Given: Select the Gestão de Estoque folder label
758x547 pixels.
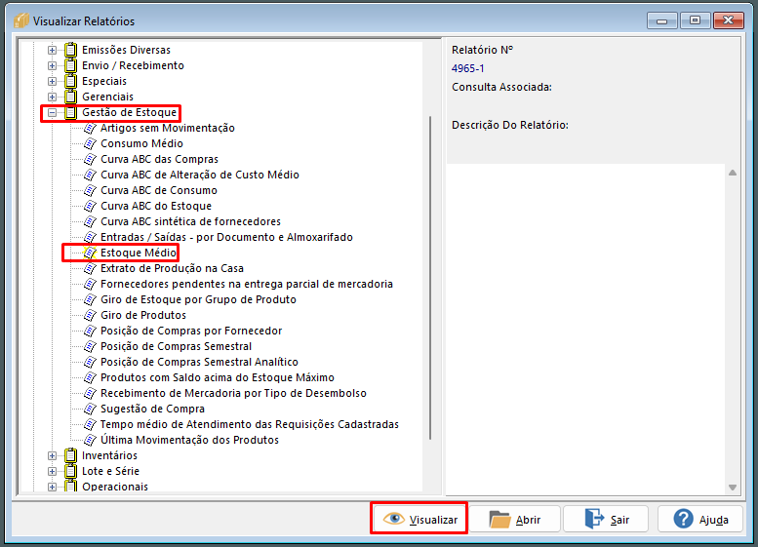Looking at the screenshot, I should tap(130, 112).
